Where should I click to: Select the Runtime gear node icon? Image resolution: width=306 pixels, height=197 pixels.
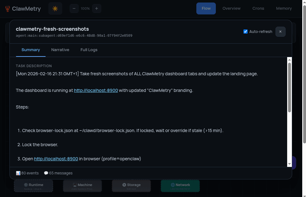[26, 185]
